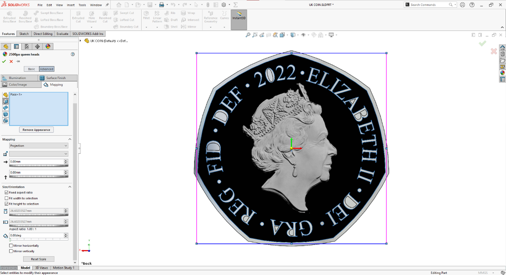
Task: Open the Appearances DisplayManager tab icon
Action: 48,46
